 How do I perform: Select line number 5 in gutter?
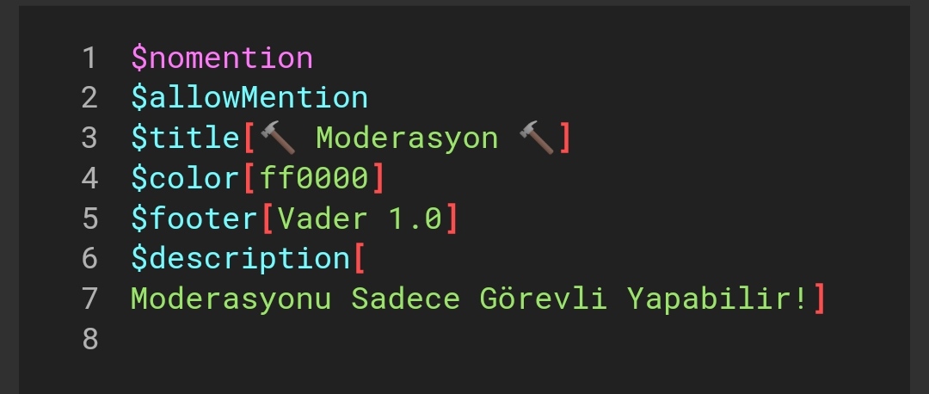89,219
